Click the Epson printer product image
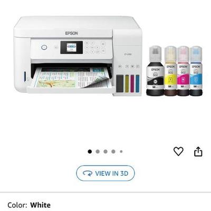 click(x=78, y=56)
